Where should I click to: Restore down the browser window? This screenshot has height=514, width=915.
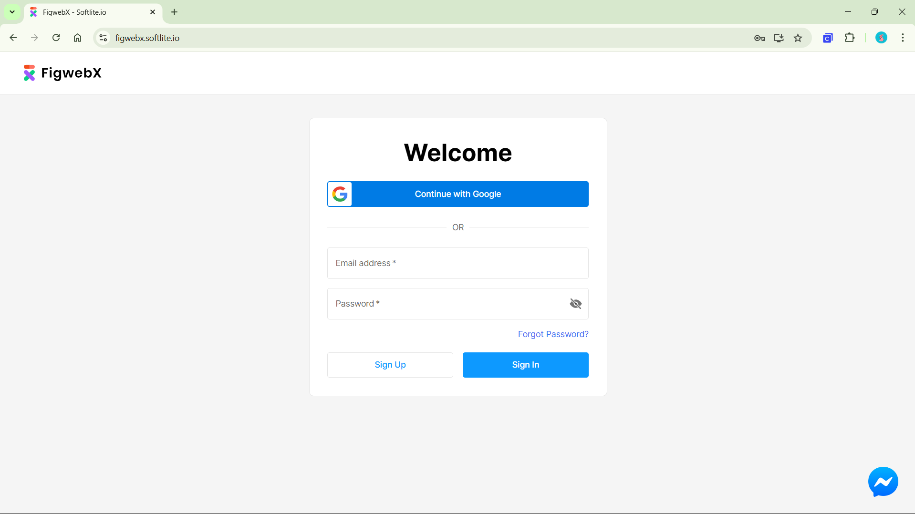pyautogui.click(x=874, y=12)
